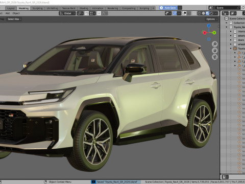Click Object Context Menu in status bar
This screenshot has width=245, height=184.
(60, 182)
